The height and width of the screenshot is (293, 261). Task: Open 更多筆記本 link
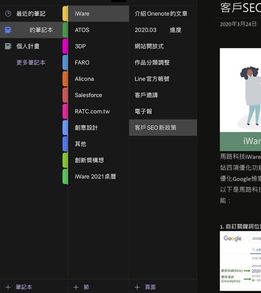click(31, 63)
